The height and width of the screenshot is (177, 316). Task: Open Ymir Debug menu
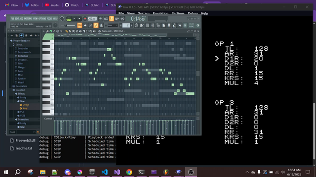[193, 13]
